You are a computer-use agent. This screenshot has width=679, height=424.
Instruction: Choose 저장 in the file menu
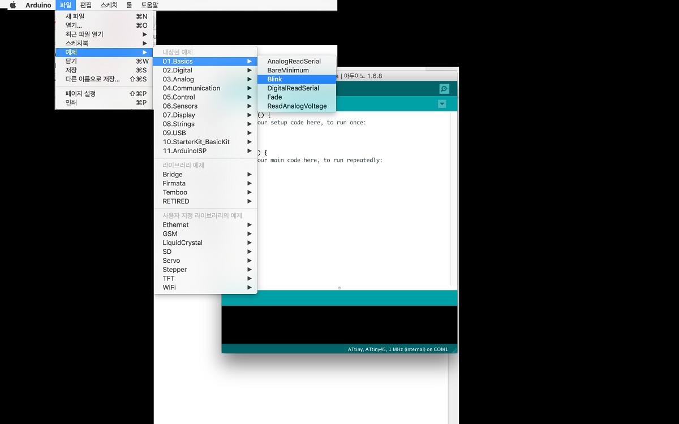pos(105,70)
